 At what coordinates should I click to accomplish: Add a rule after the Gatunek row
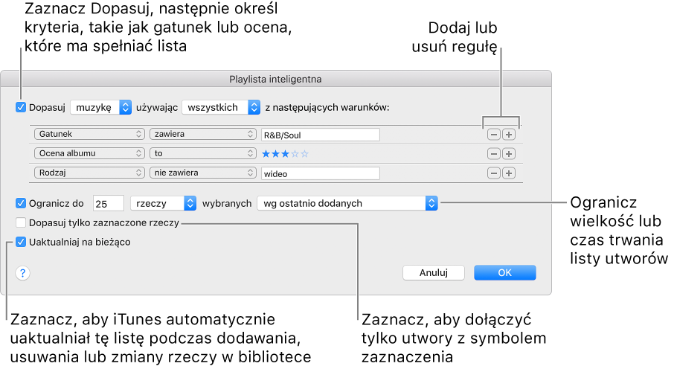[509, 135]
